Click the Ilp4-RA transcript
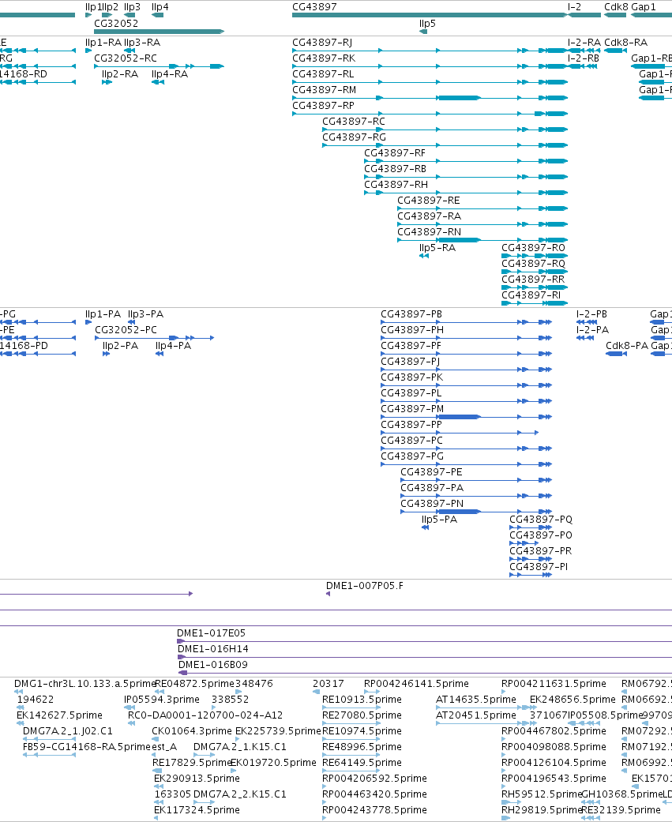 tap(158, 82)
